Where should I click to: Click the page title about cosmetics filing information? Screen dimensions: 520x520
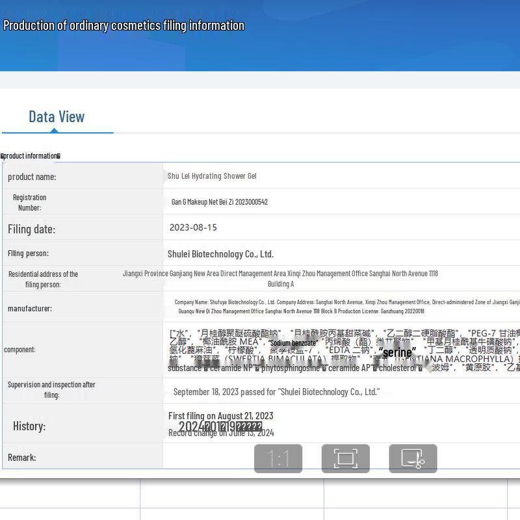pyautogui.click(x=123, y=26)
